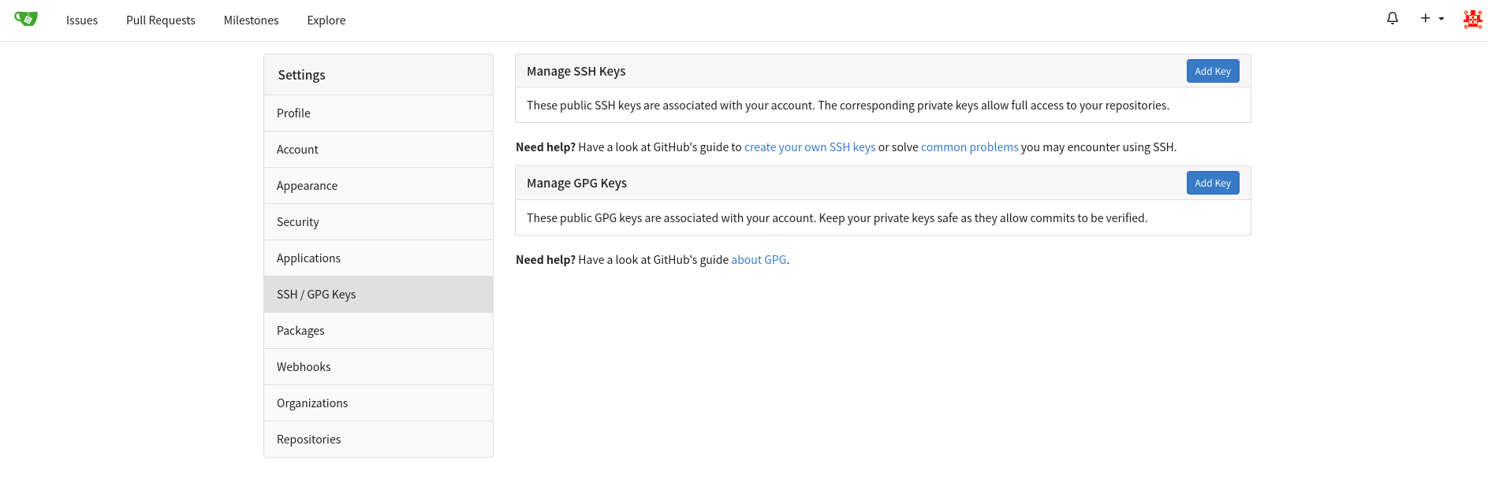Screen dimensions: 1488x501
Task: Open Webhooks settings section
Action: [304, 367]
